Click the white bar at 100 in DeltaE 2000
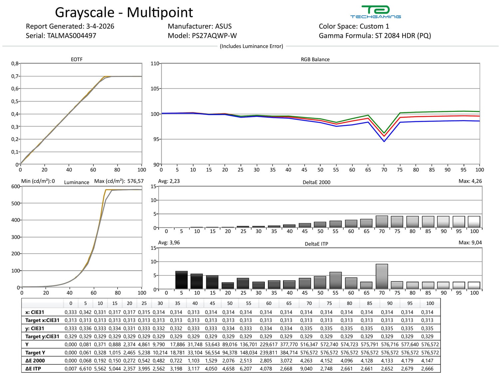Viewport: 499px width, 386px height. tap(474, 222)
